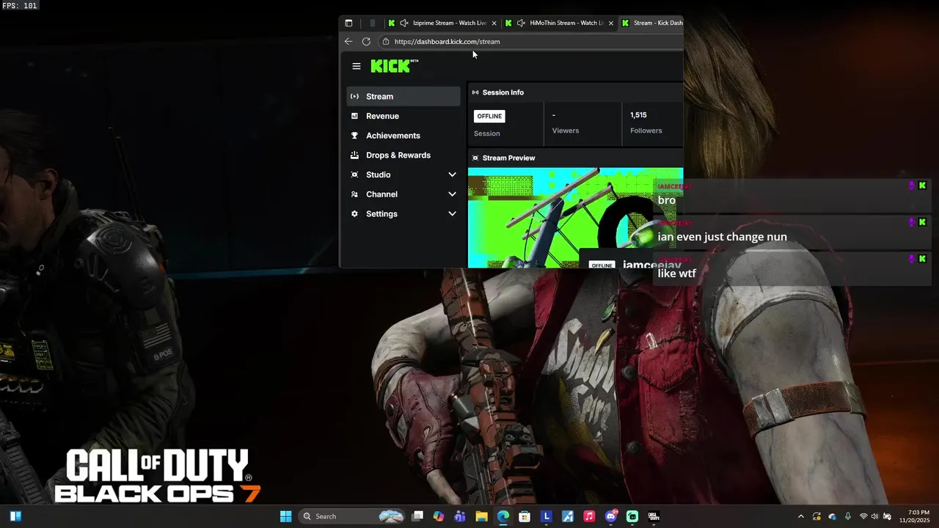Open Microsoft Store from taskbar
939x528 pixels.
(525, 516)
